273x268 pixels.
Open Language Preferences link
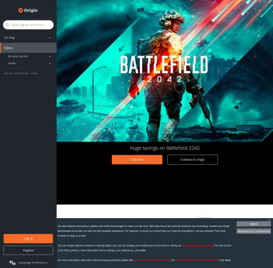click(33, 263)
